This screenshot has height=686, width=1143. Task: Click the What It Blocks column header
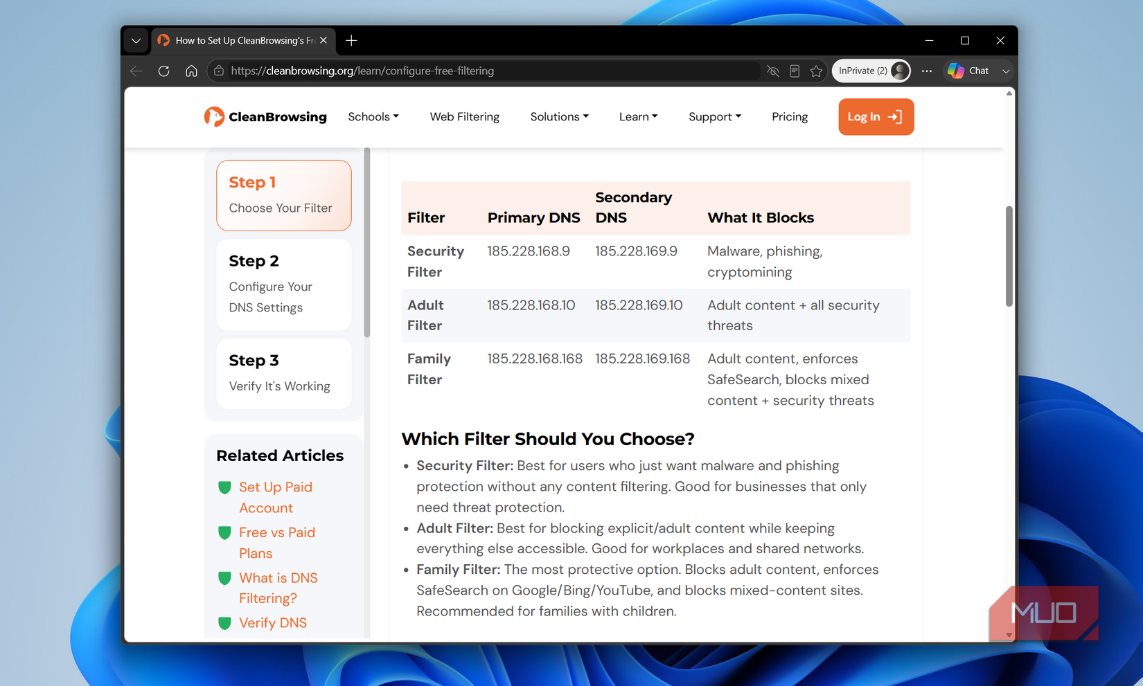(x=761, y=218)
